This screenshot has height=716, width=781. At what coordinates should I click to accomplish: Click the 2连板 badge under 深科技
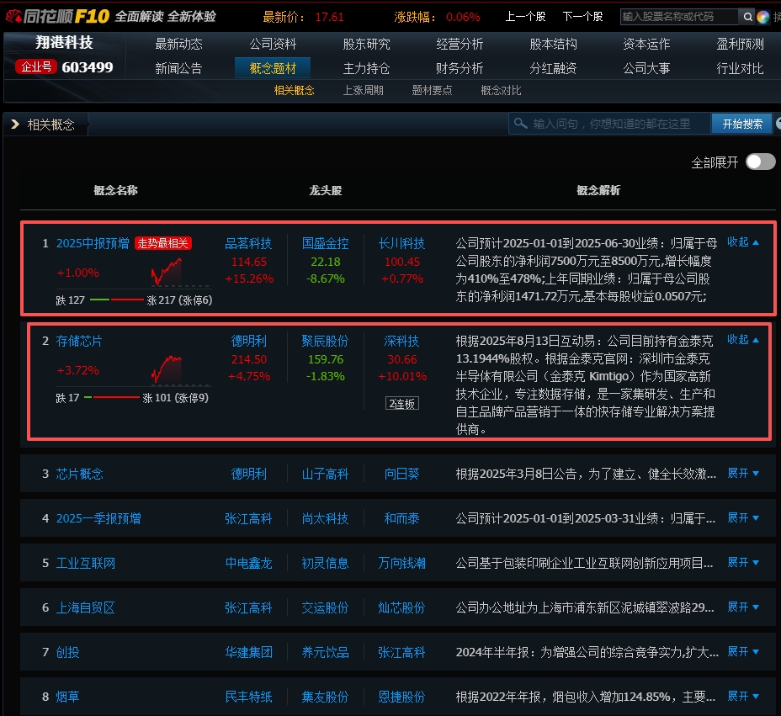[402, 403]
